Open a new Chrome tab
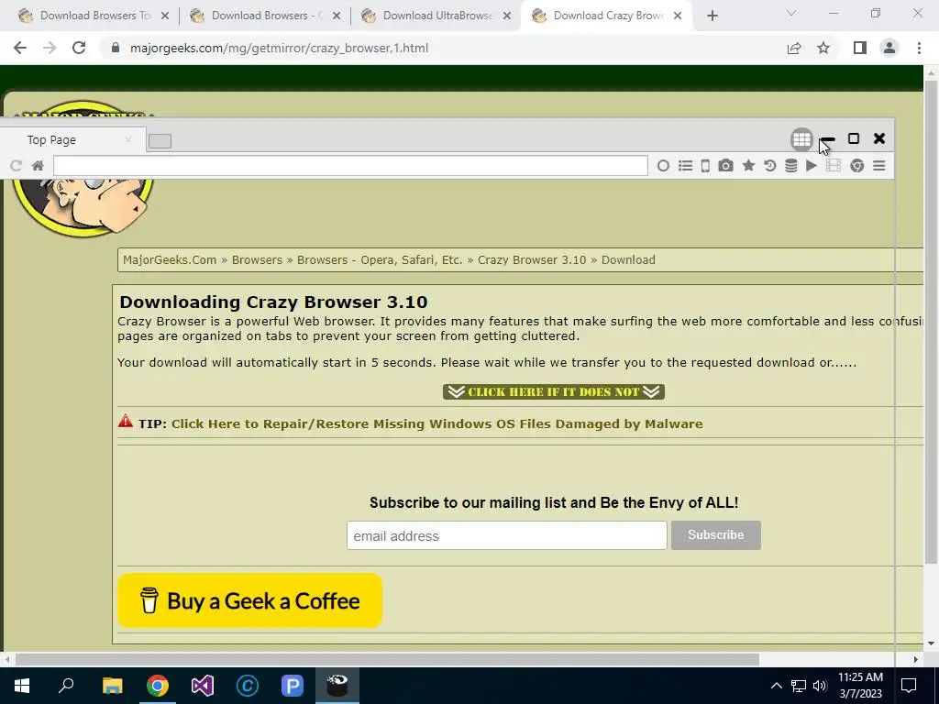The height and width of the screenshot is (704, 939). click(712, 16)
